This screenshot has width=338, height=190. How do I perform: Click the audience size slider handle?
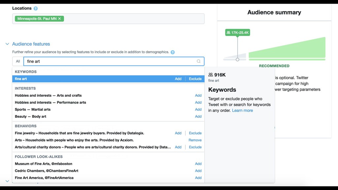(x=237, y=59)
